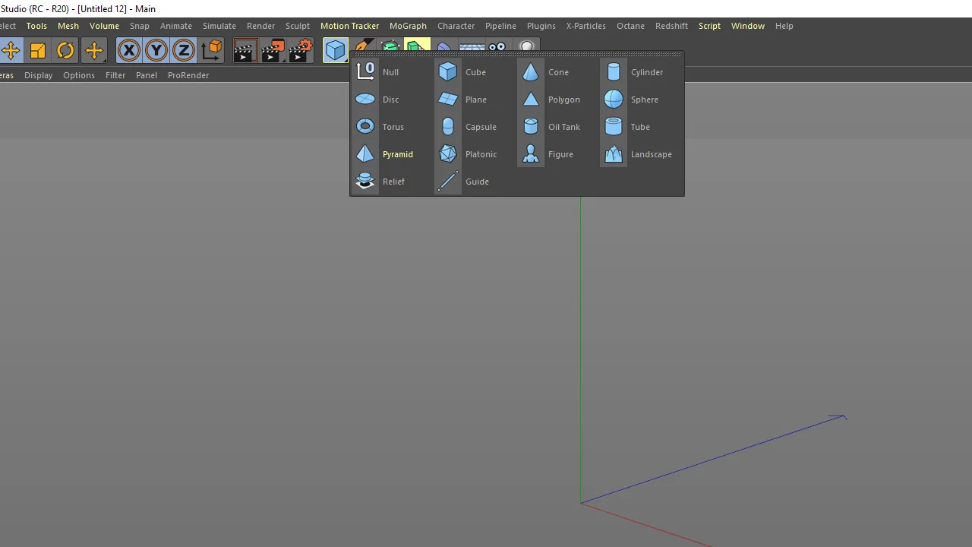Click the Cube primitive dropdown button in toolbar
Image resolution: width=972 pixels, height=547 pixels.
pyautogui.click(x=336, y=51)
